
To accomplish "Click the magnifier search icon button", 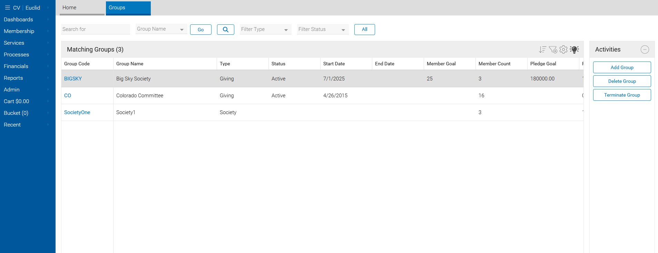I will (x=226, y=30).
